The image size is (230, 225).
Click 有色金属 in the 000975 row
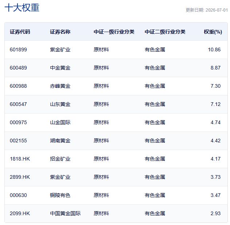155,122
